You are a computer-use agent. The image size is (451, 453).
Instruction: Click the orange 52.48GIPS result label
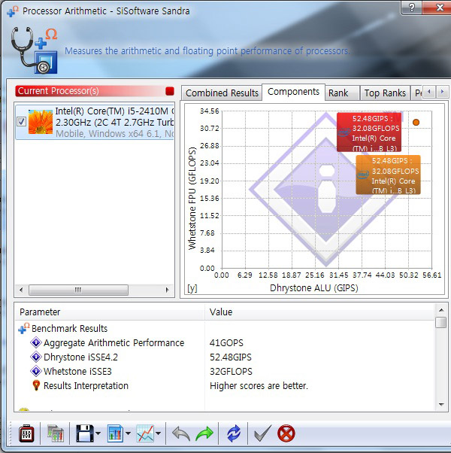[x=388, y=175]
